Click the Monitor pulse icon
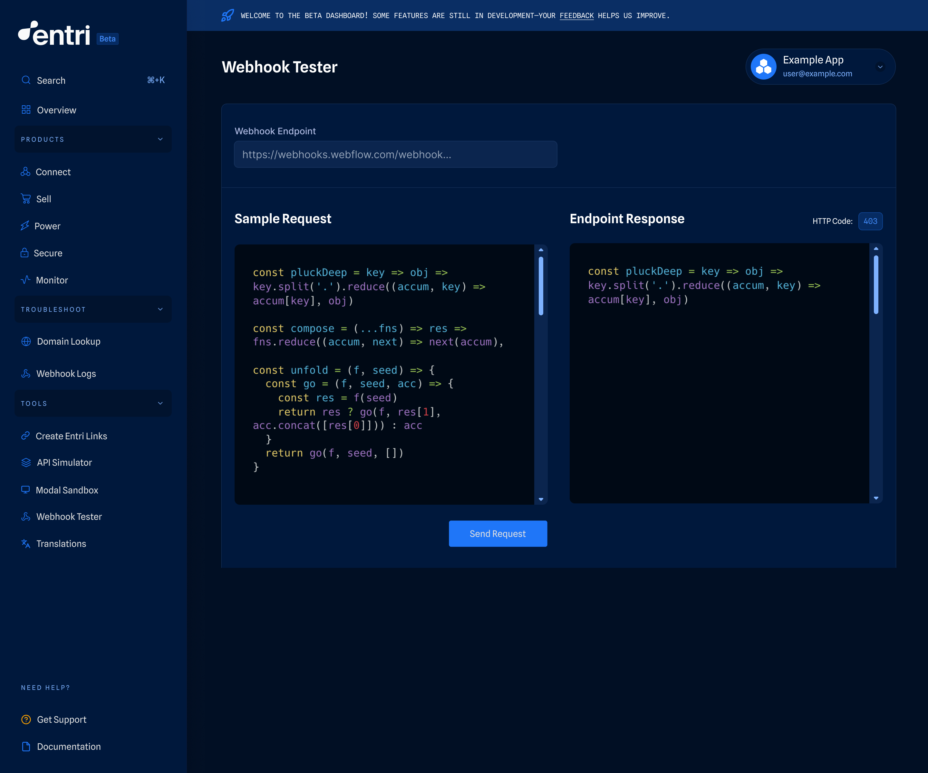The image size is (928, 773). tap(26, 280)
